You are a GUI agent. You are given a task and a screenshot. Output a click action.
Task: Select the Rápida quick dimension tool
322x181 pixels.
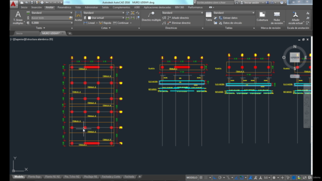(105, 23)
